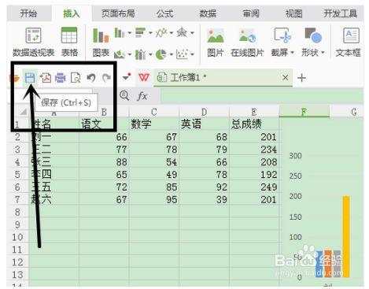Switch to the 开始 ribbon tab
Image resolution: width=369 pixels, height=289 pixels.
pos(28,13)
